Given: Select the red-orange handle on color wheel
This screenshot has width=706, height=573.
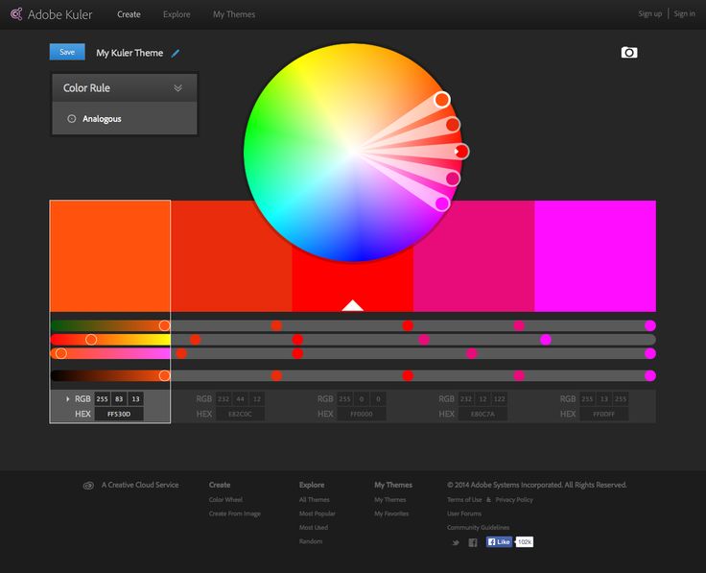Looking at the screenshot, I should point(453,125).
